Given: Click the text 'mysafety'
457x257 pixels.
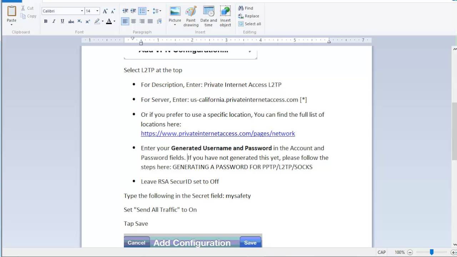Looking at the screenshot, I should (x=238, y=196).
